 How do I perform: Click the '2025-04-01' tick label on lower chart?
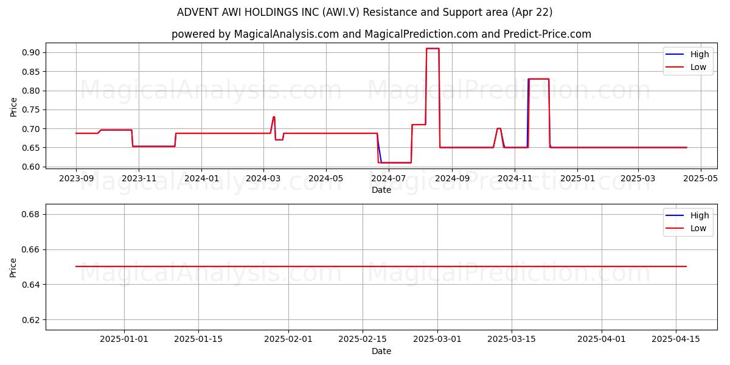click(x=602, y=339)
